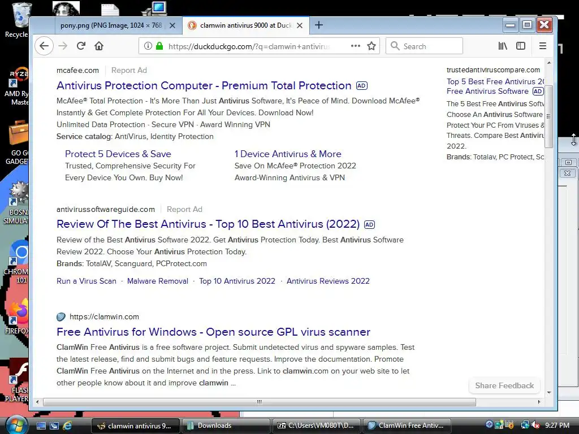
Task: Click Top 10 Antivirus 2022 sublink
Action: (237, 281)
